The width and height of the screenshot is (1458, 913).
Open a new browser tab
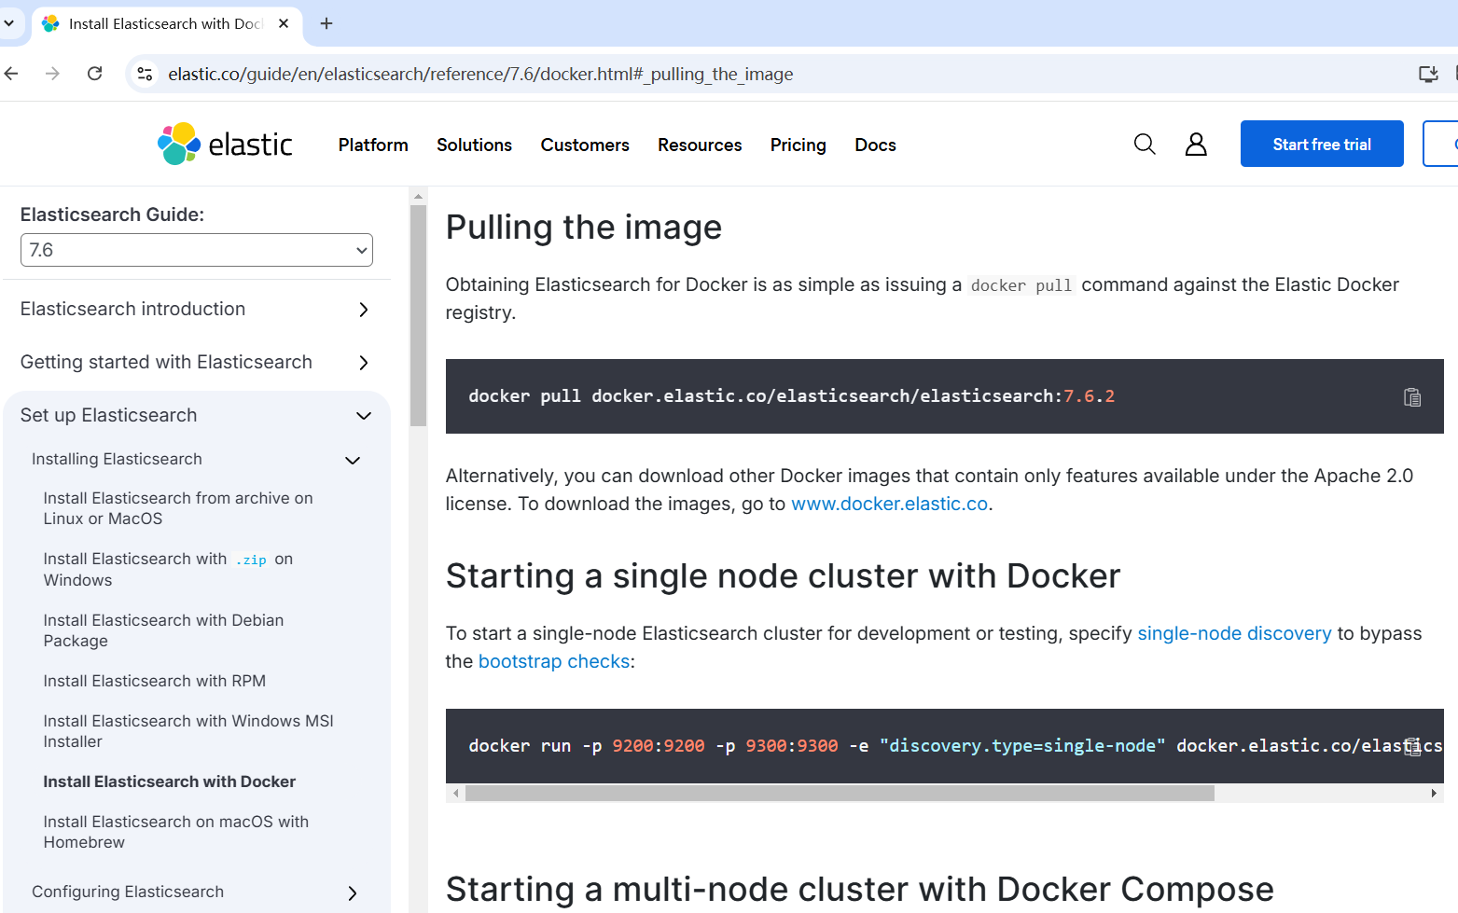[326, 23]
